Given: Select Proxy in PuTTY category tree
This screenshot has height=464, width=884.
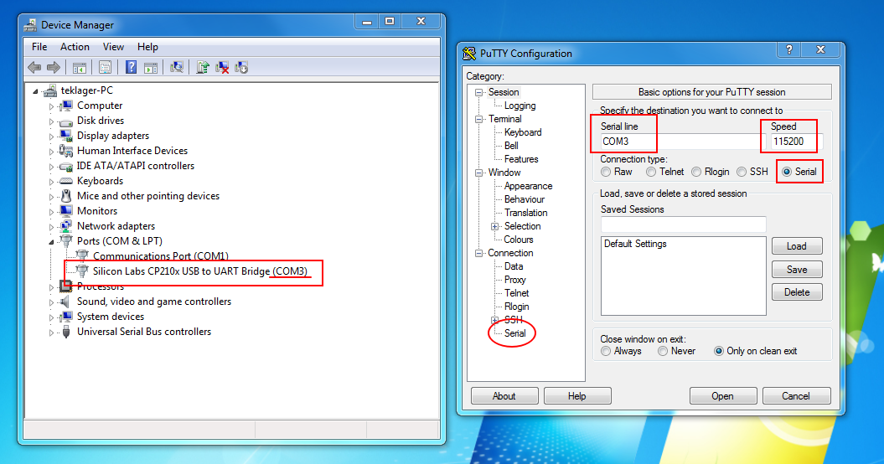Looking at the screenshot, I should [x=514, y=281].
